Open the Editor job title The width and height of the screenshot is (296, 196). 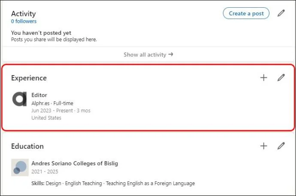click(x=39, y=95)
